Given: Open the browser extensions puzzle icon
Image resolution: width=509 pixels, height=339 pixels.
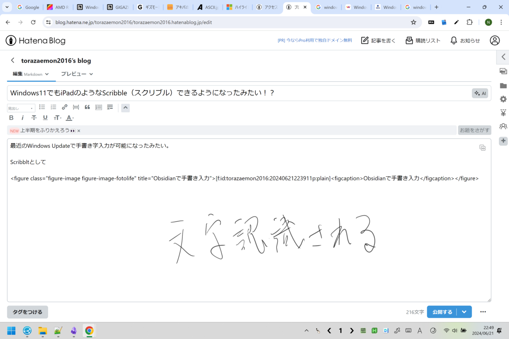Looking at the screenshot, I should click(470, 22).
